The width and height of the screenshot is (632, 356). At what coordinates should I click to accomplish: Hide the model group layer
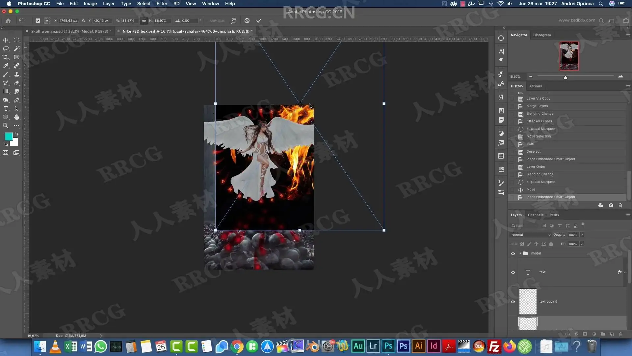tap(513, 253)
